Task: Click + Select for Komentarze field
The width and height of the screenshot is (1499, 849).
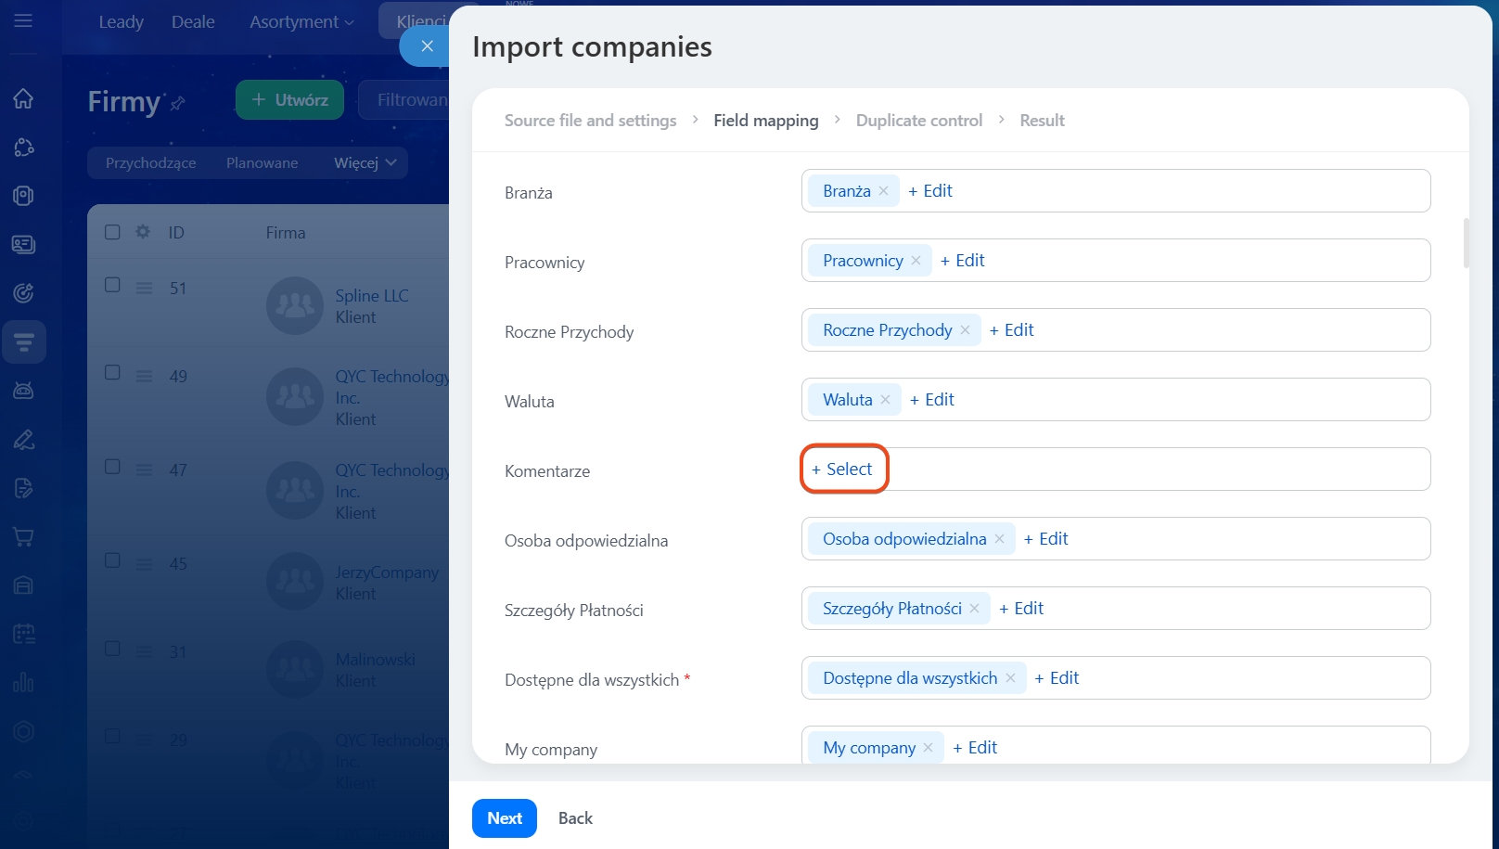Action: [842, 470]
